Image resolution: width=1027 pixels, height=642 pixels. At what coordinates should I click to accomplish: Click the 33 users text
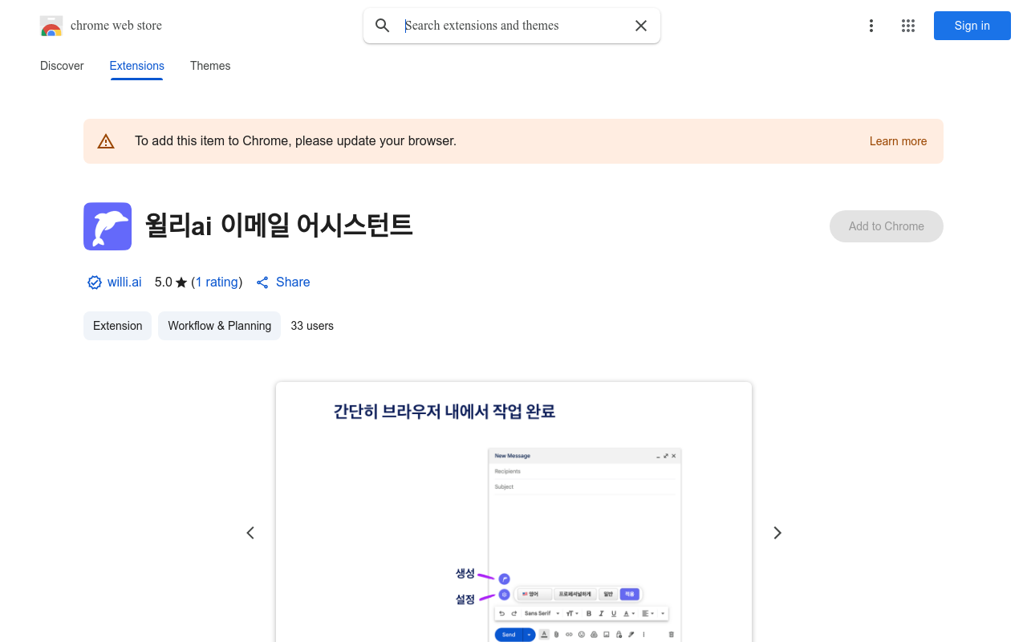tap(312, 326)
